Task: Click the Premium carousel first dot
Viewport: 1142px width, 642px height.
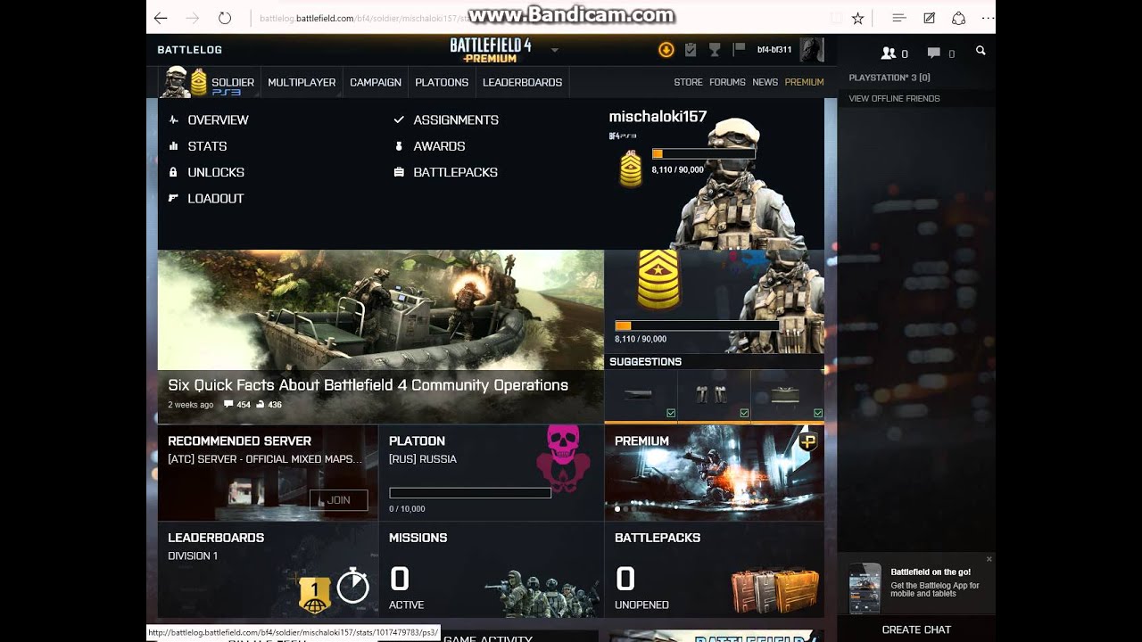Action: [x=617, y=509]
